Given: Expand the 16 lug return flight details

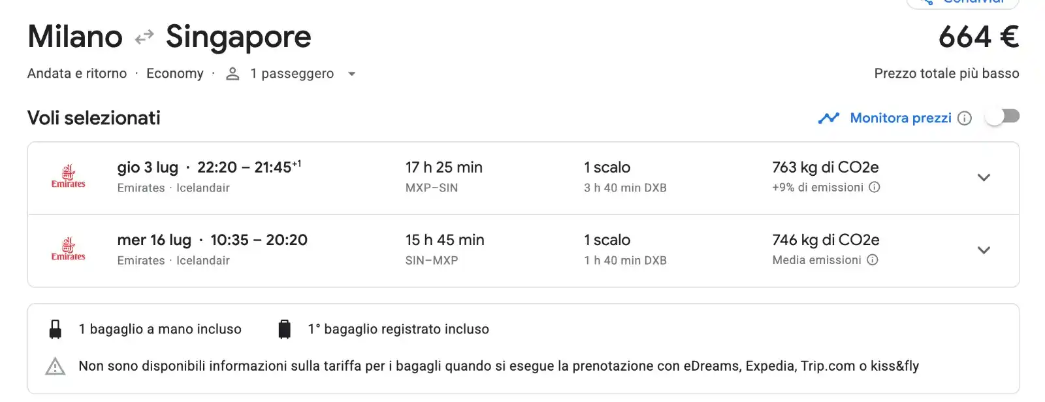Looking at the screenshot, I should click(984, 250).
